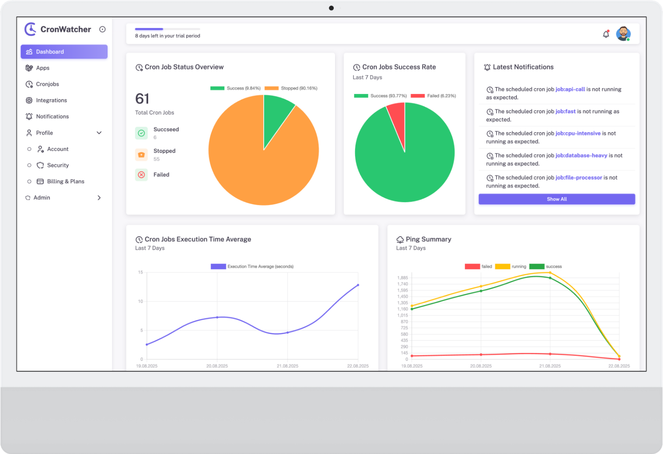Screen dimensions: 663x454
Task: Open Billing & Plans card icon
Action: [x=40, y=181]
